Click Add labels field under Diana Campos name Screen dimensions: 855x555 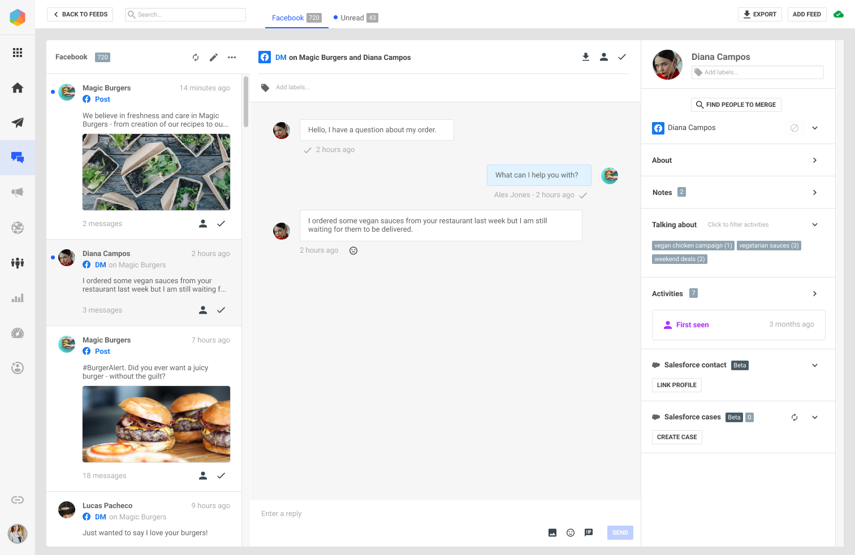[758, 72]
